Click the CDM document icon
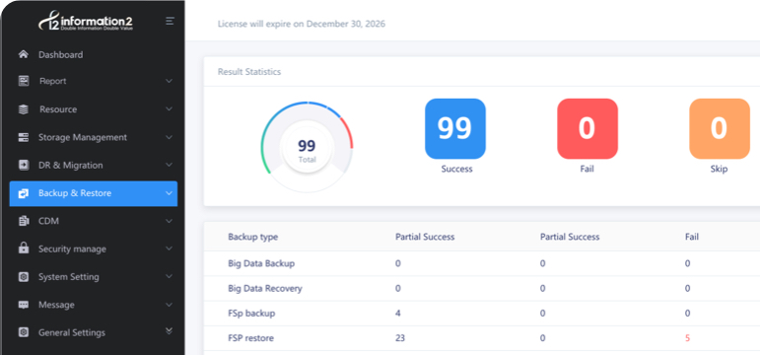Viewport: 760px width, 355px height. [x=24, y=221]
